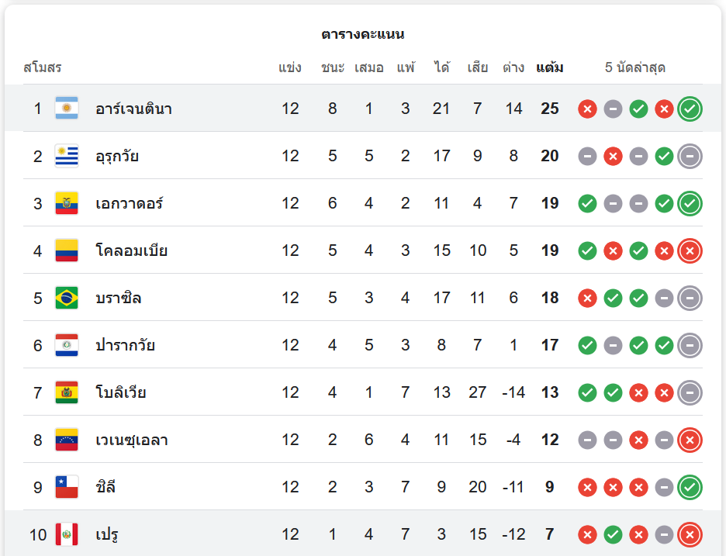This screenshot has width=726, height=556.
Task: Click the Ecuador flag icon
Action: [x=67, y=203]
